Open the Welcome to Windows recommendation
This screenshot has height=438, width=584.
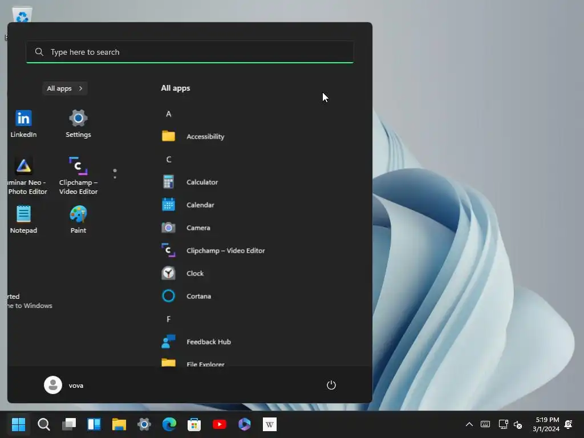click(x=29, y=301)
